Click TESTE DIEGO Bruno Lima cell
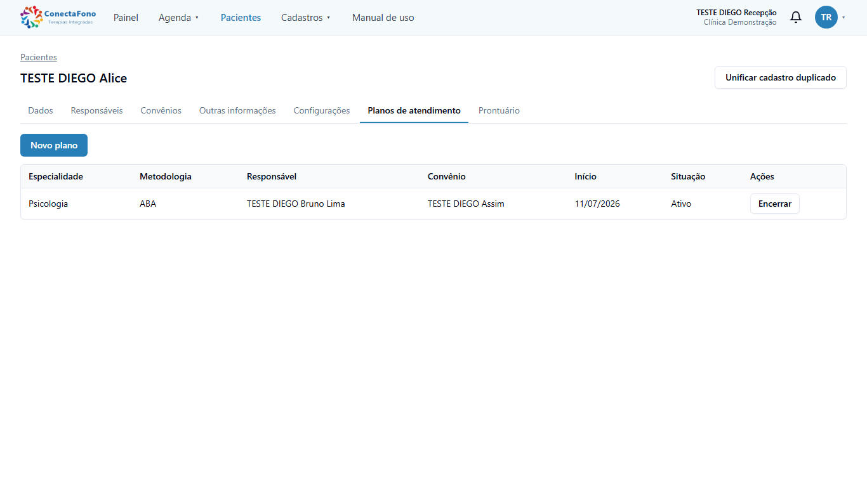 pyautogui.click(x=296, y=204)
